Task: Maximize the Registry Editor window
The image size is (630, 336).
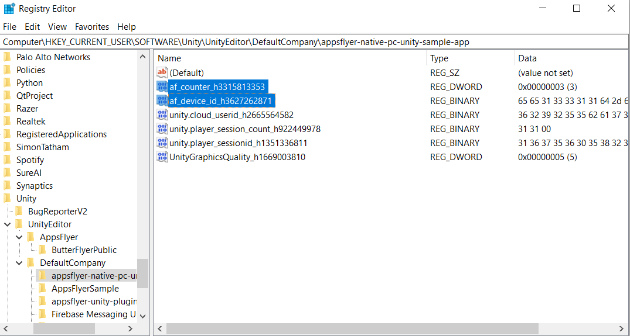Action: coord(577,8)
